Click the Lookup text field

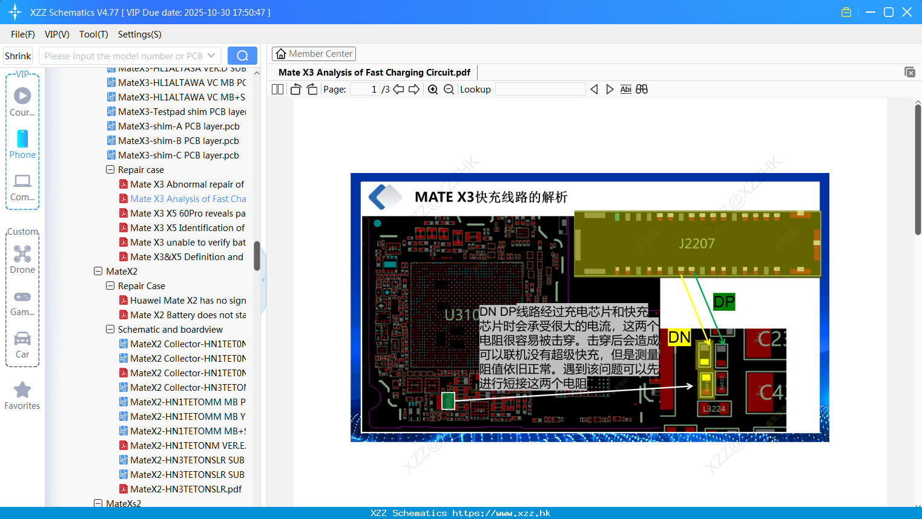(540, 89)
